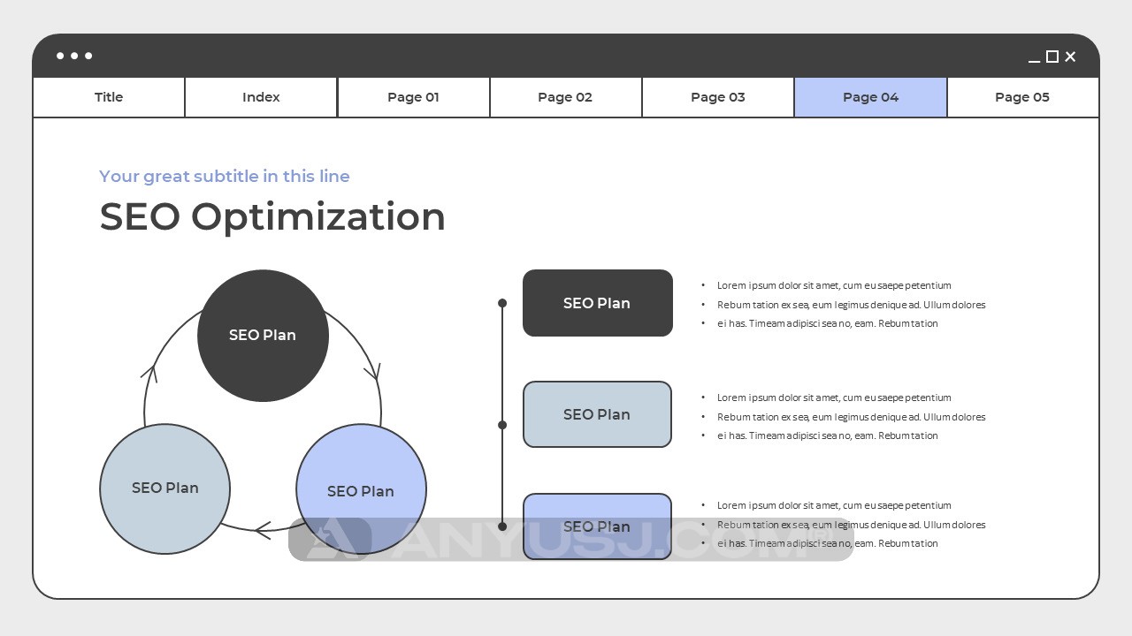This screenshot has height=636, width=1132.
Task: Click the SEO Optimization heading
Action: coord(272,216)
